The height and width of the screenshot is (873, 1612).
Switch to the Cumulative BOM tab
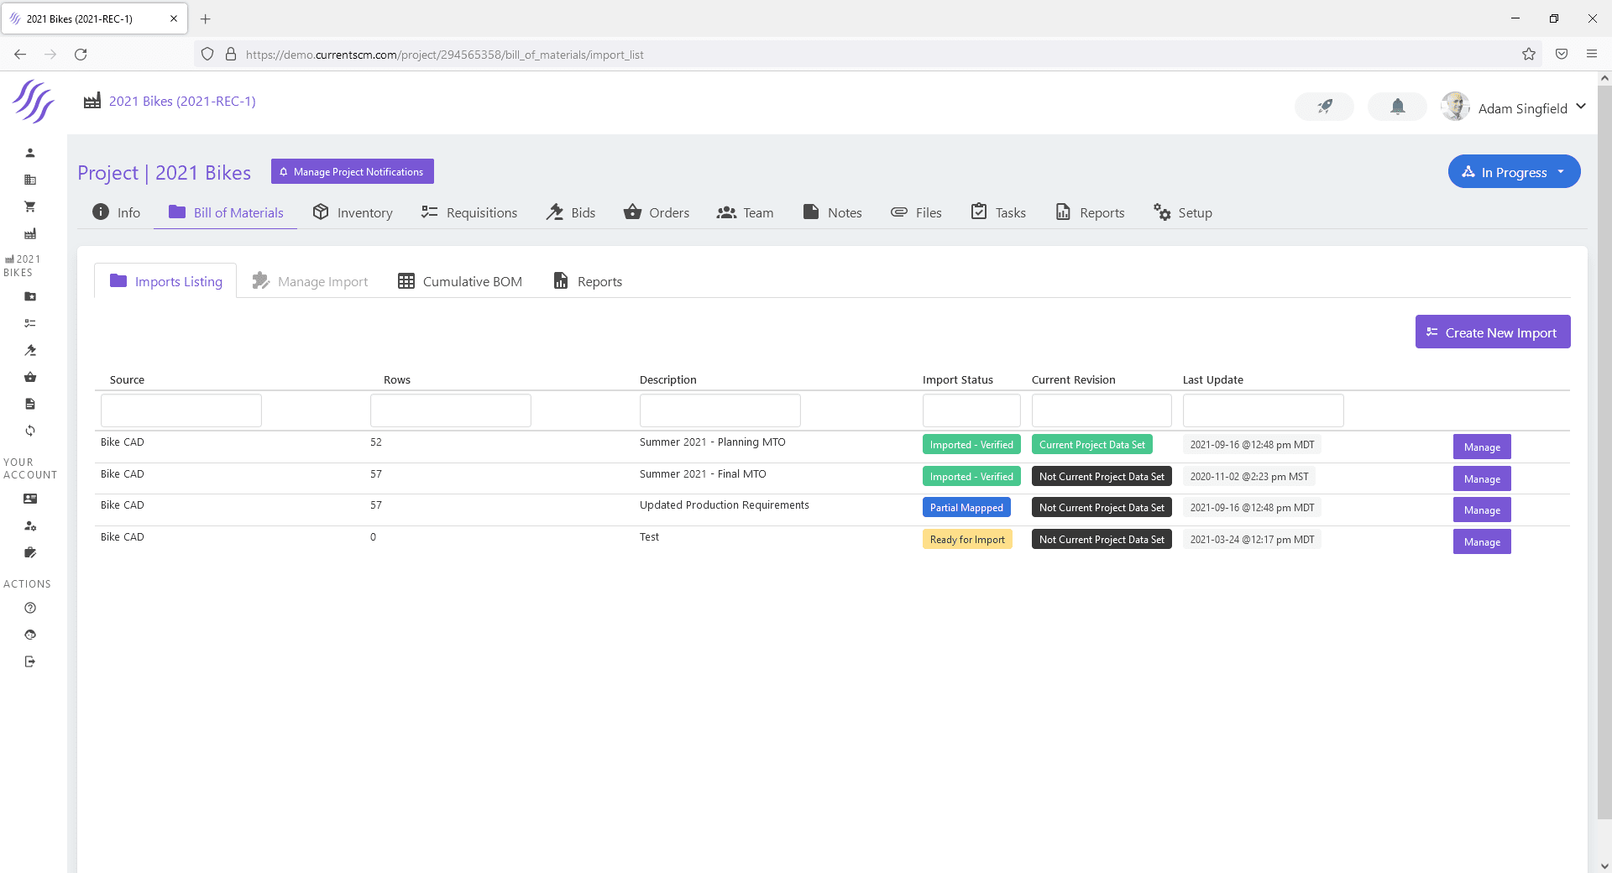tap(460, 281)
